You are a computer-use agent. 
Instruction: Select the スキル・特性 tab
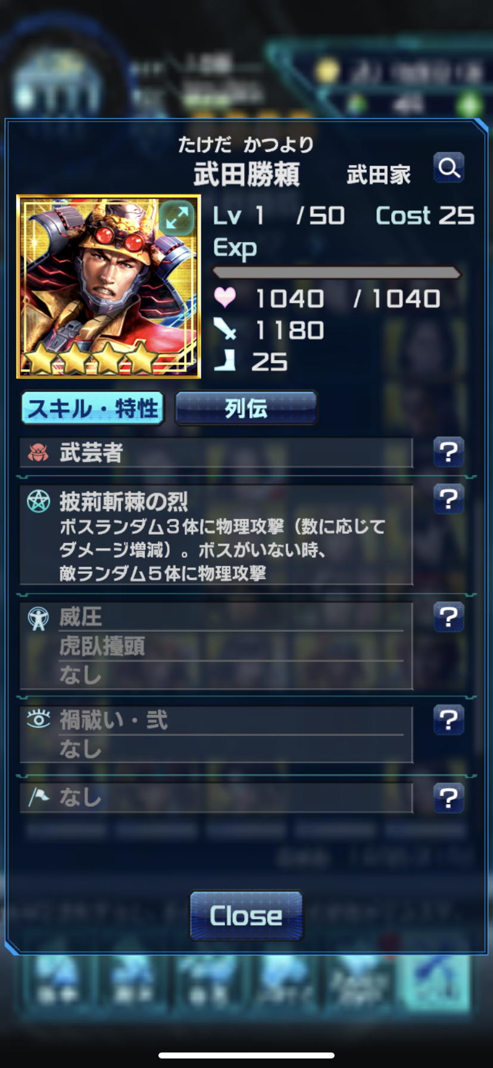point(93,408)
